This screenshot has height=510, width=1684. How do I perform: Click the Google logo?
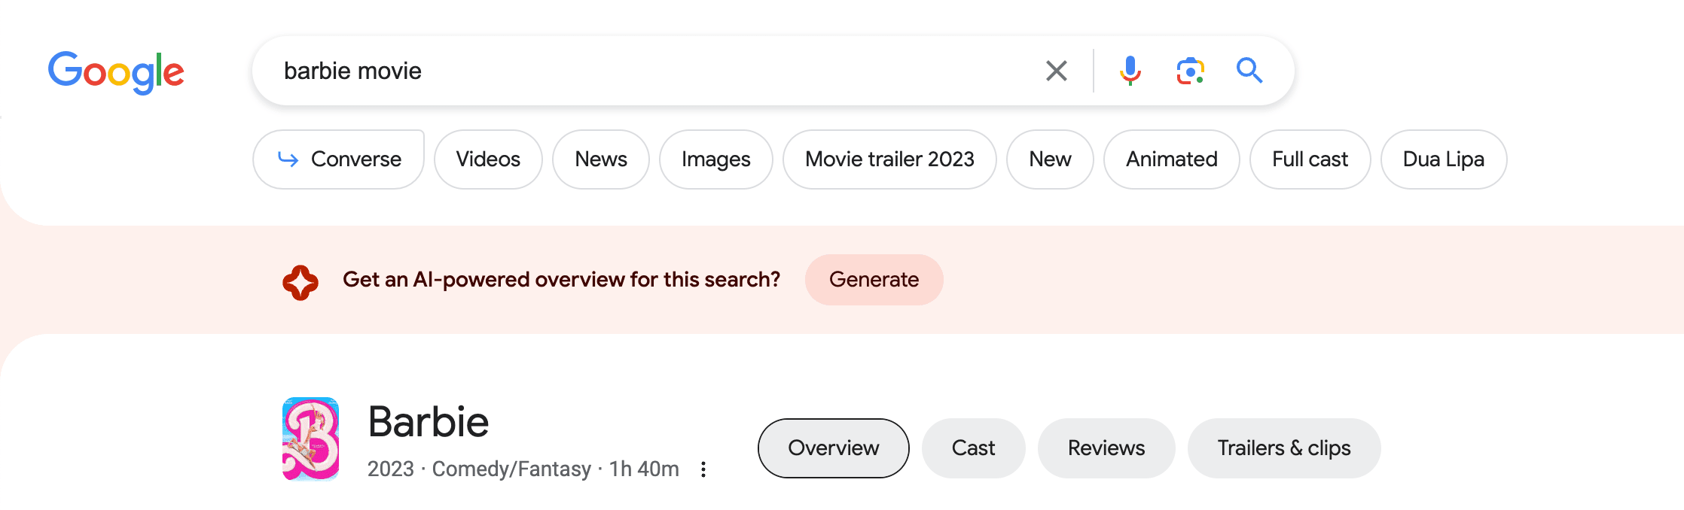[x=116, y=72]
